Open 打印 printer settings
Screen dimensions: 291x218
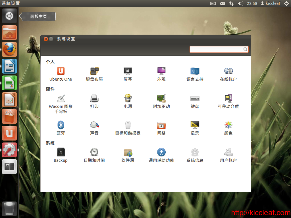(94, 101)
